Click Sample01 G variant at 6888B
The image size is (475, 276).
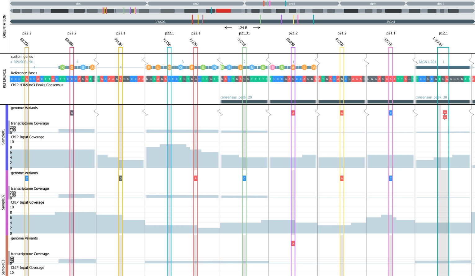[x=72, y=113]
